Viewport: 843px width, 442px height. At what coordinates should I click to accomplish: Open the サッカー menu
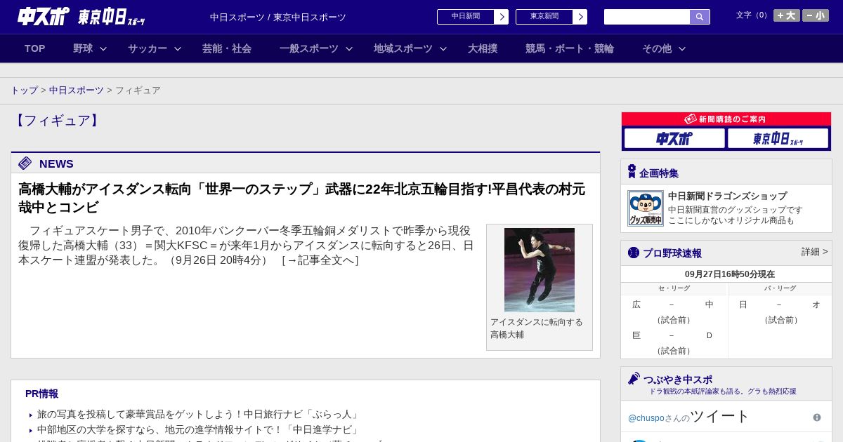148,48
